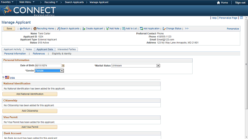The height and width of the screenshot is (139, 248).
Task: Click the Change Status link
Action: point(174,29)
